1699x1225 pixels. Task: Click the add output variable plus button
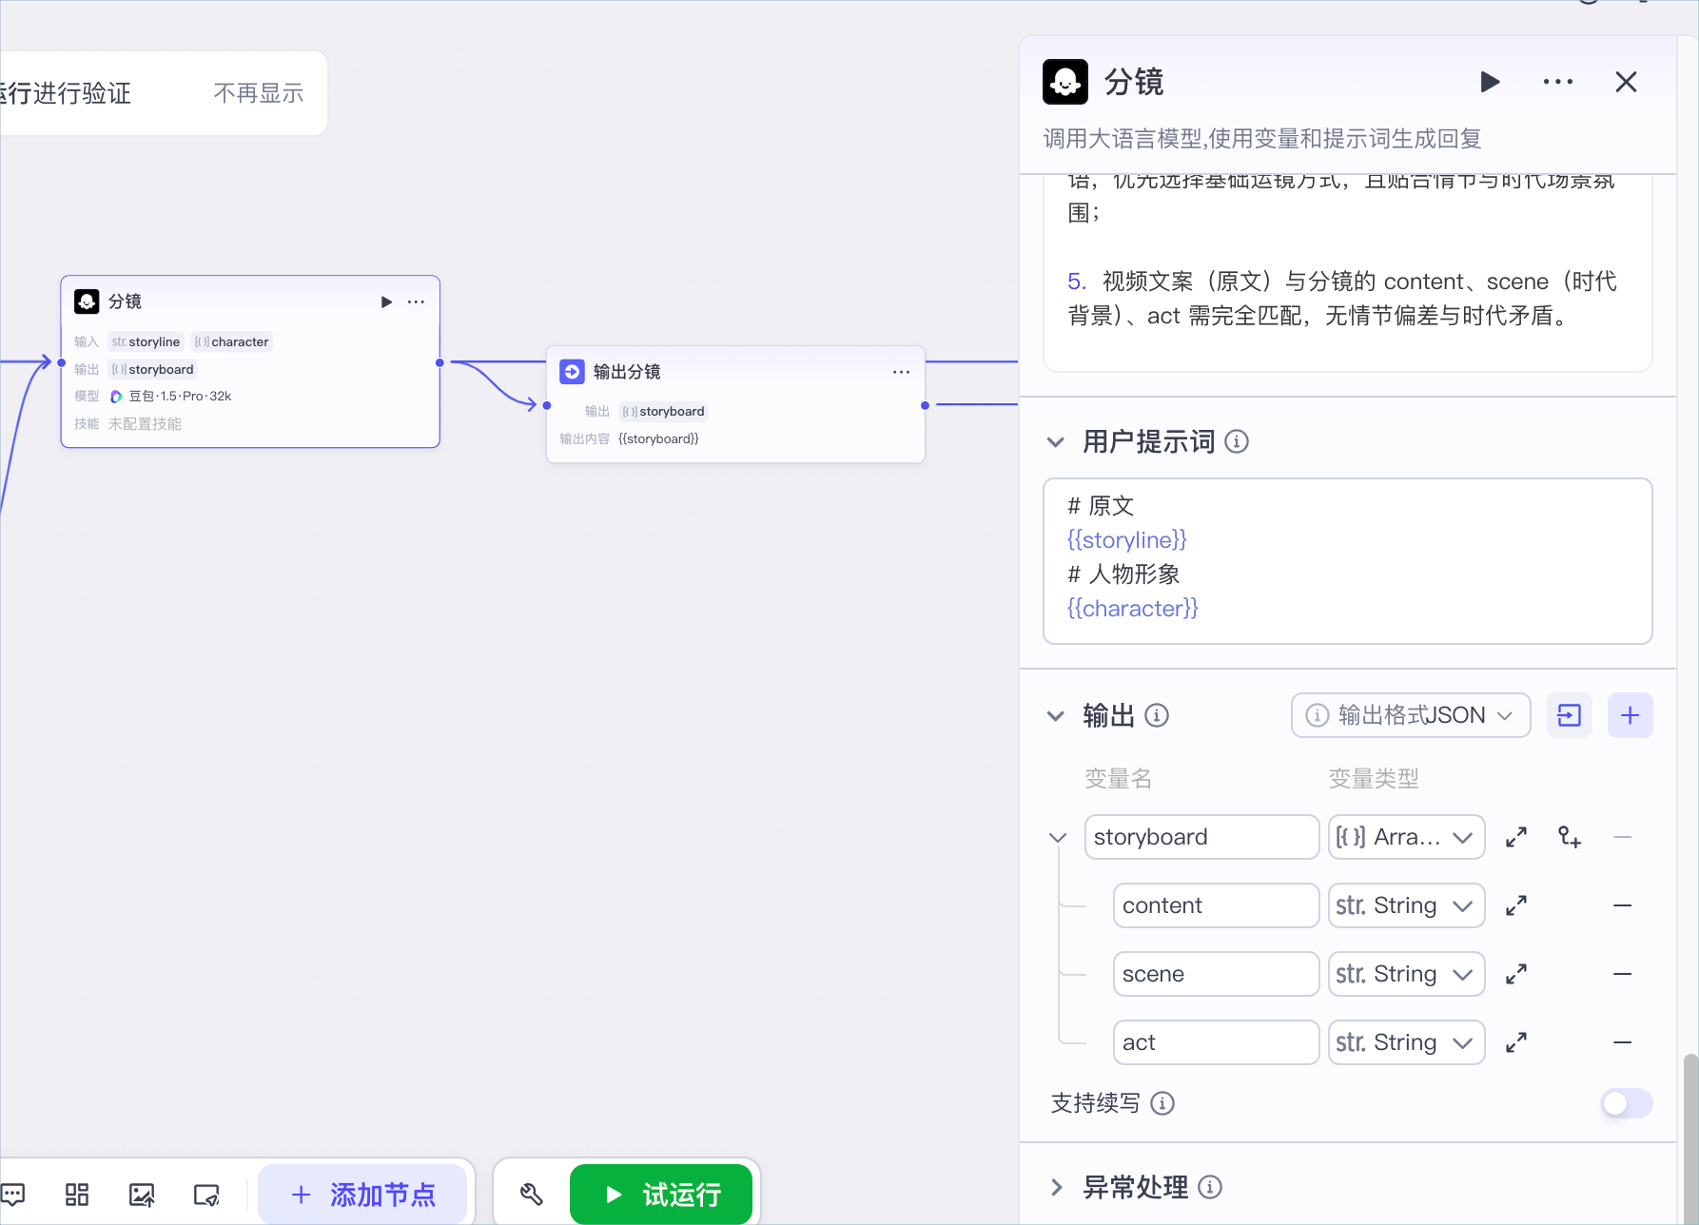(x=1630, y=715)
